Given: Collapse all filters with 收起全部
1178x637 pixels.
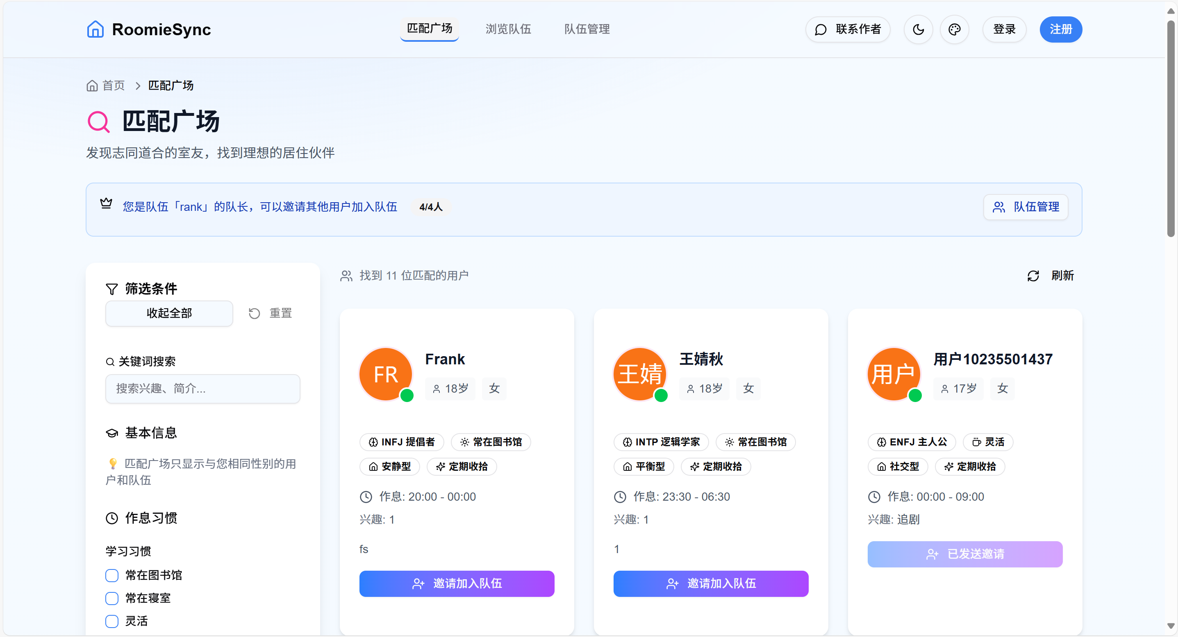Looking at the screenshot, I should tap(169, 313).
